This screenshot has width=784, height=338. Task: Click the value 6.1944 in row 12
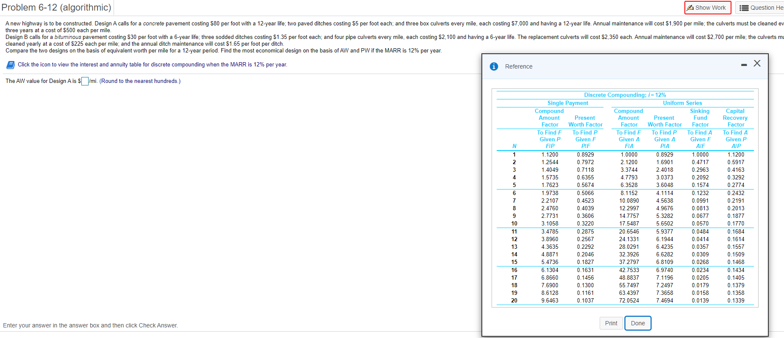pyautogui.click(x=664, y=239)
